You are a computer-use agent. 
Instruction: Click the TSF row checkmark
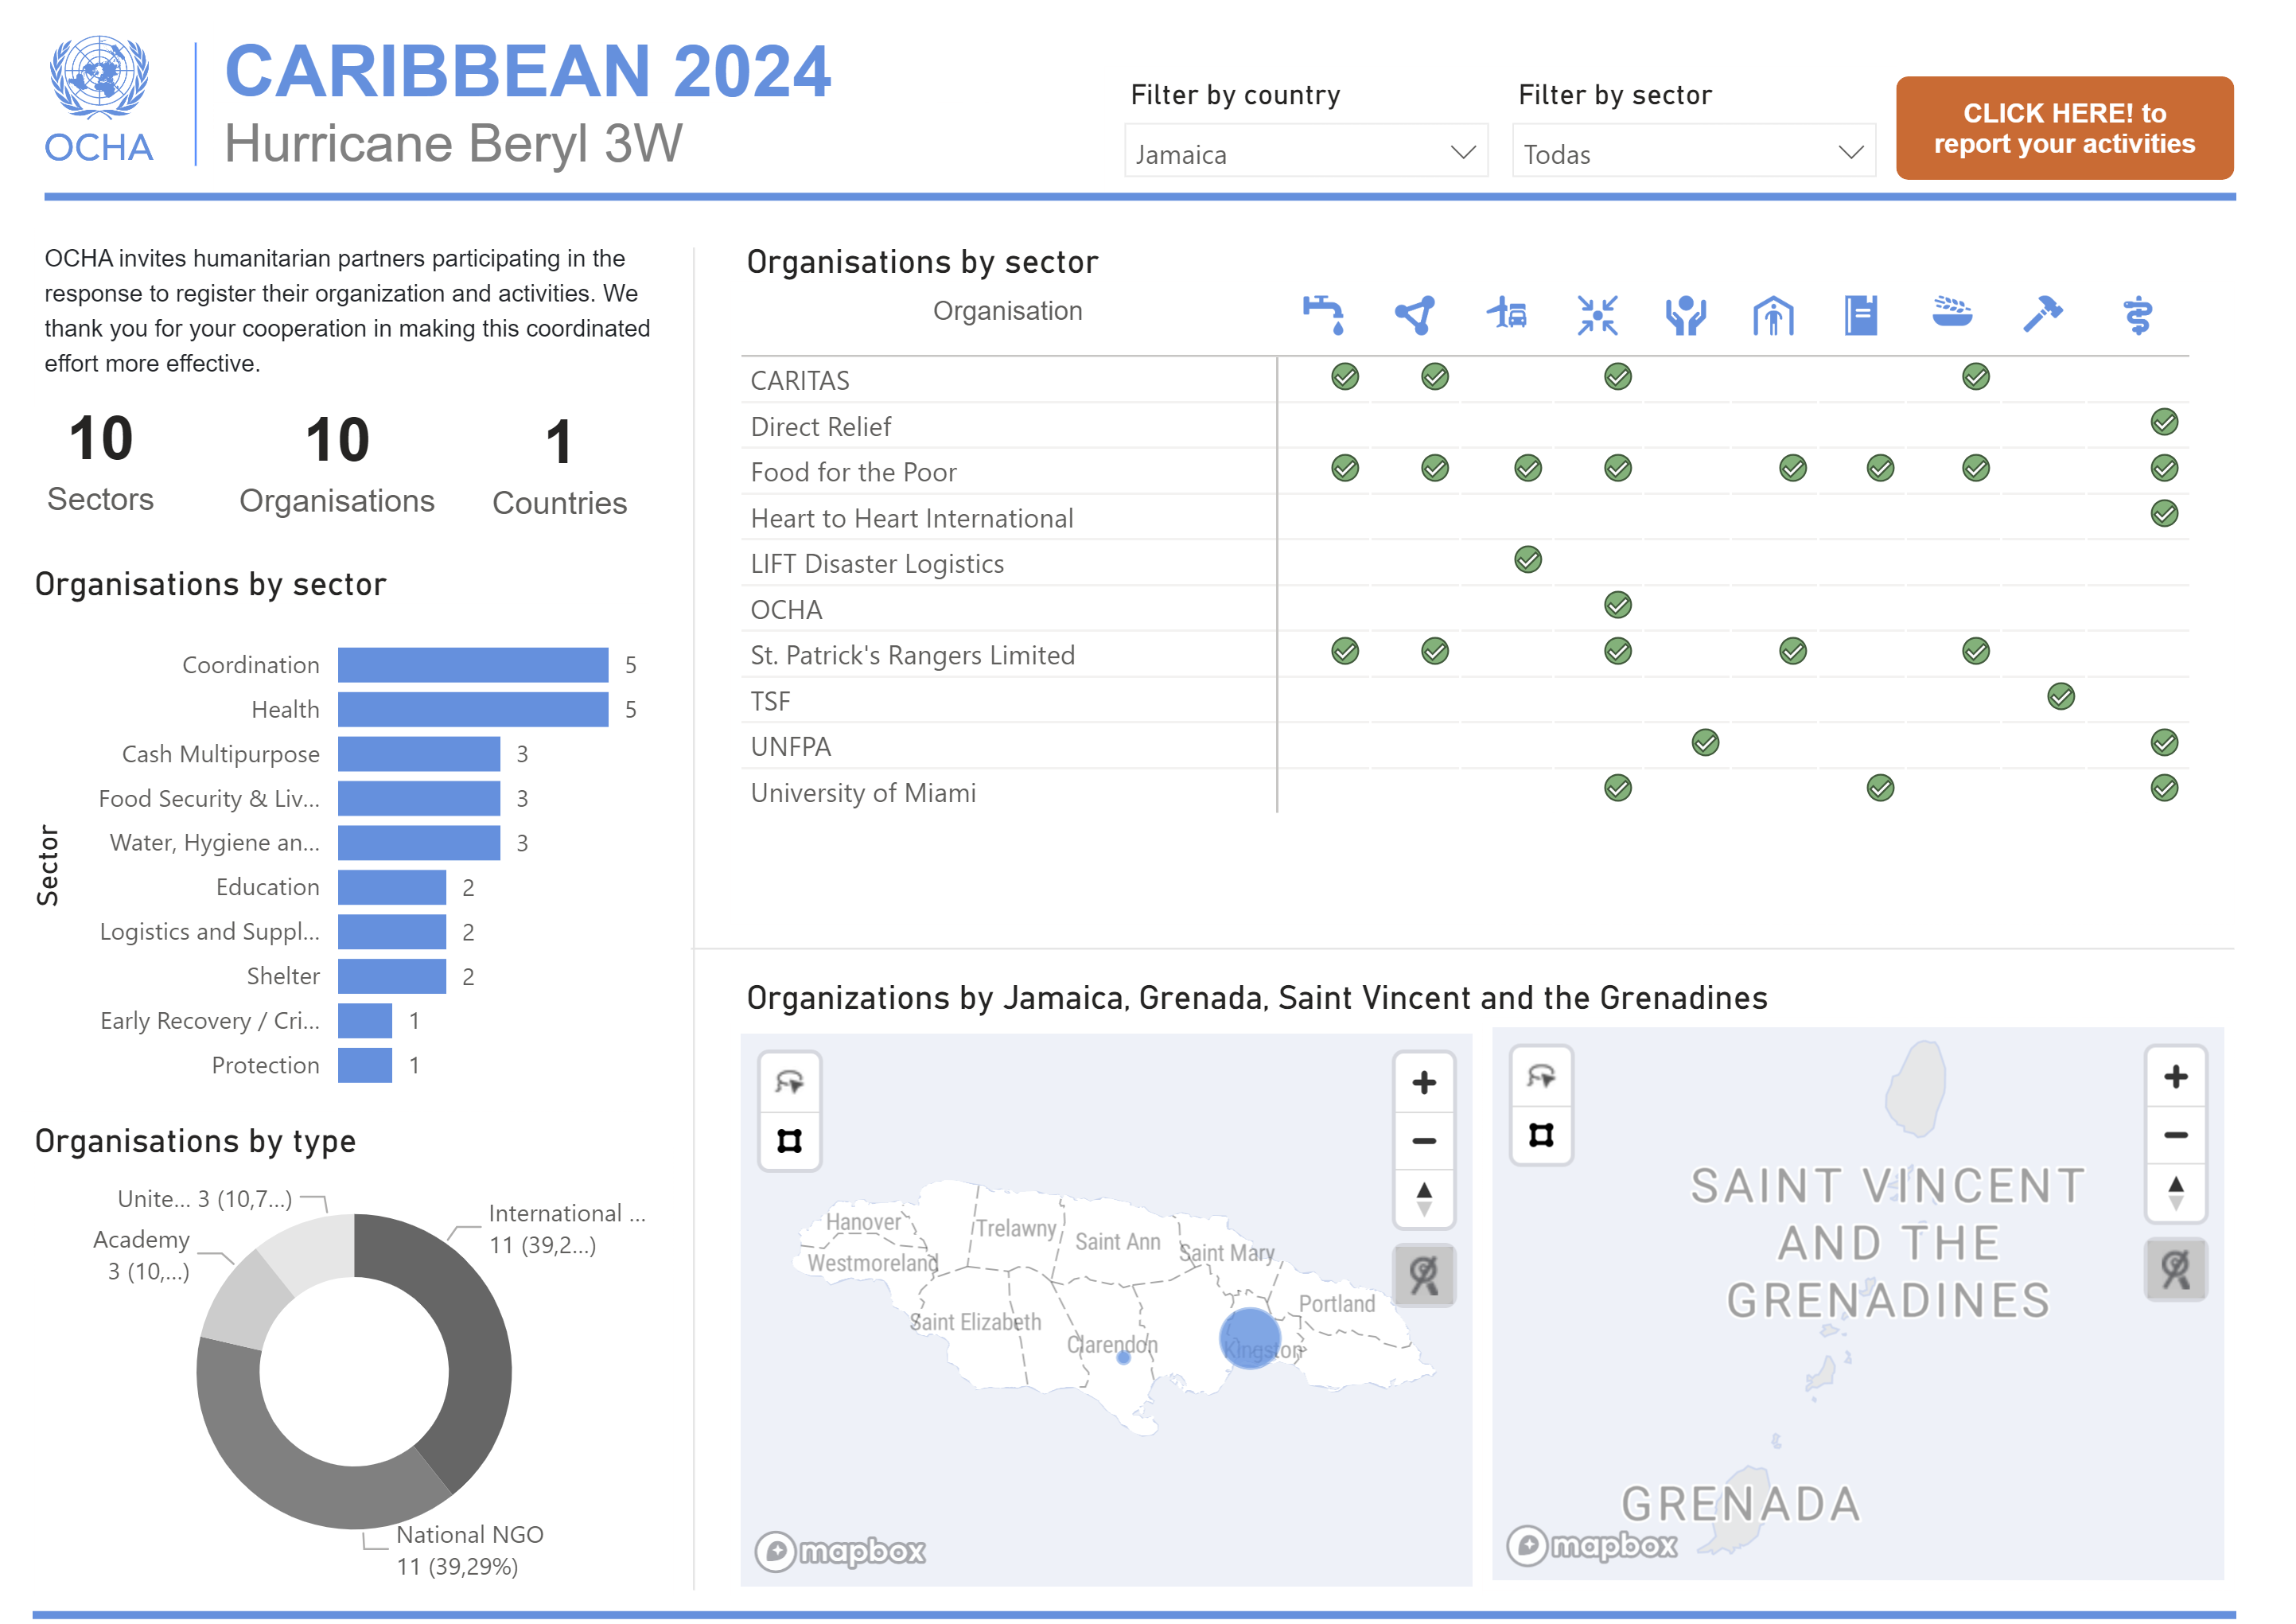(x=2060, y=696)
